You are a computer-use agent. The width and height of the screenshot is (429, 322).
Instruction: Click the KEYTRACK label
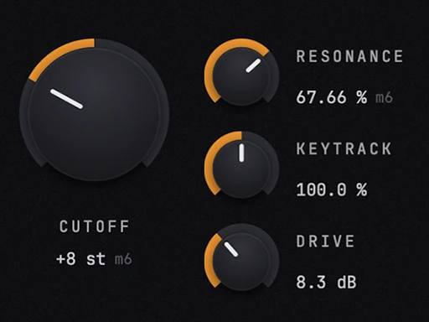[x=344, y=148]
